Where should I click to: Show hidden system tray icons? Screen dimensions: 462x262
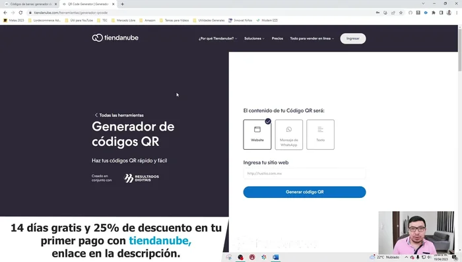click(x=406, y=257)
